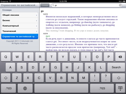Tap the D key

point(33,67)
